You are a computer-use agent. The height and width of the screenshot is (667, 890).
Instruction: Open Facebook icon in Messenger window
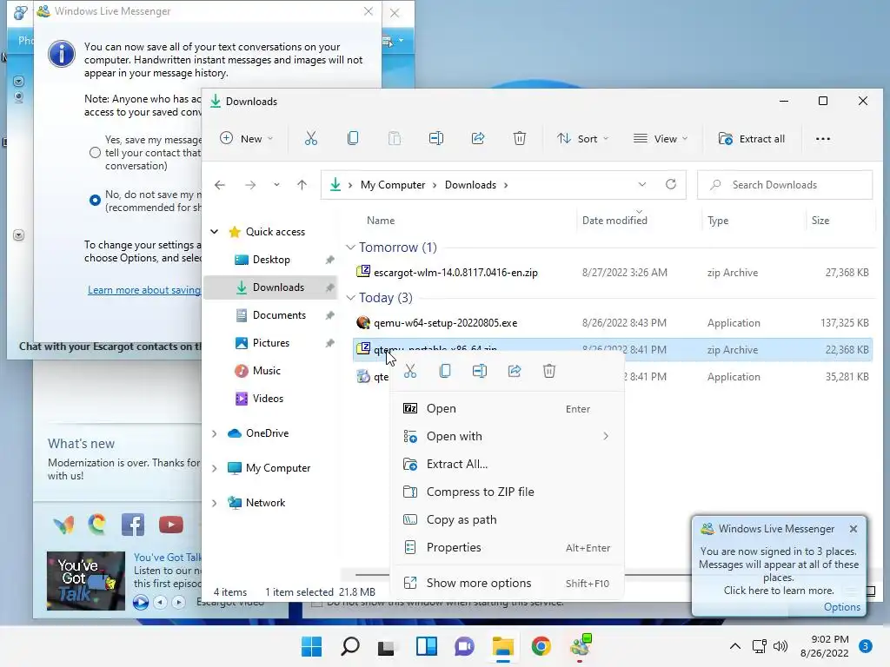133,525
